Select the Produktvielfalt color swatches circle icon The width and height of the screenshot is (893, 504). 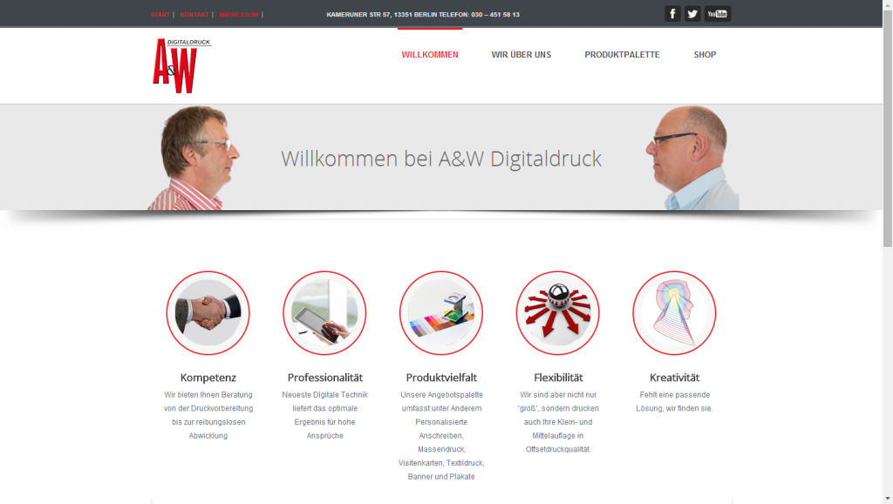(441, 313)
